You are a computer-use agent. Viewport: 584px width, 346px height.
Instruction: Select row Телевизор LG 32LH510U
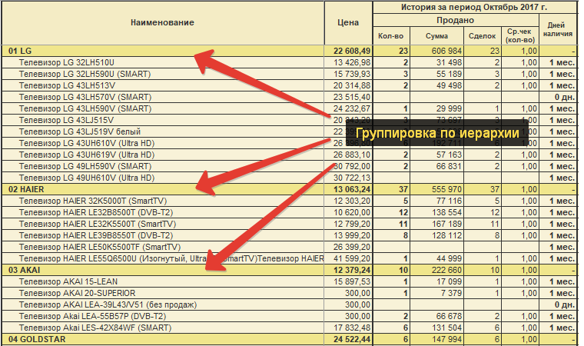click(x=290, y=62)
